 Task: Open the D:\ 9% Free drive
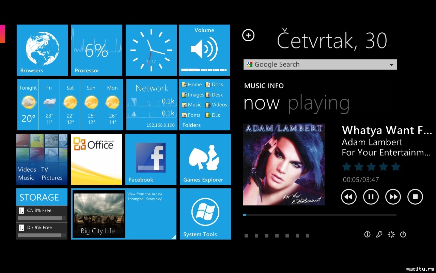pyautogui.click(x=42, y=231)
